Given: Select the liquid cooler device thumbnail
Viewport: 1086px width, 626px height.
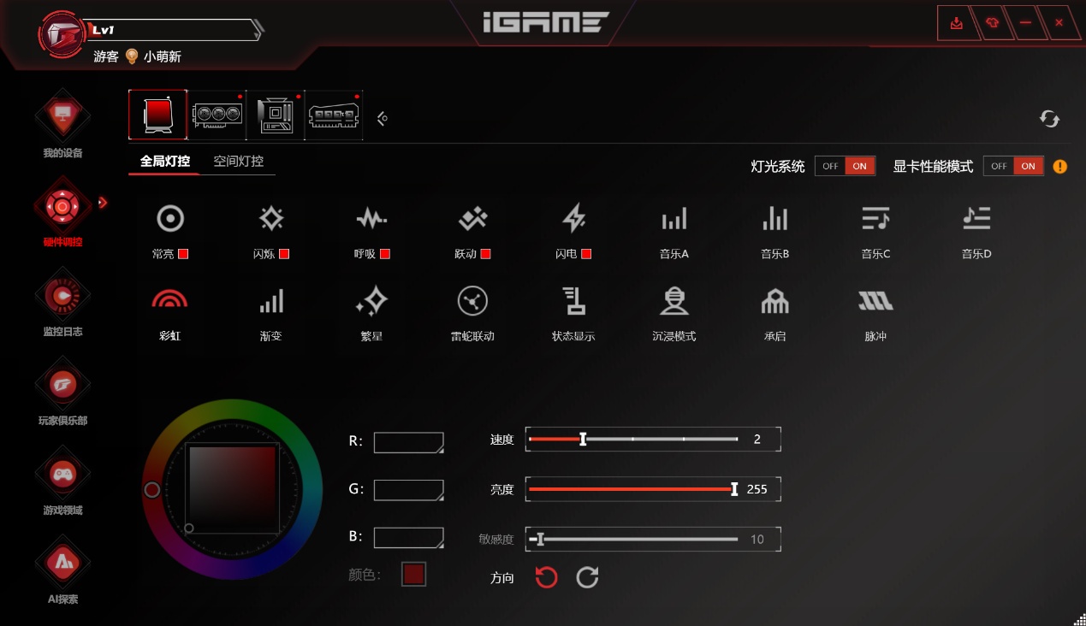Looking at the screenshot, I should click(158, 115).
